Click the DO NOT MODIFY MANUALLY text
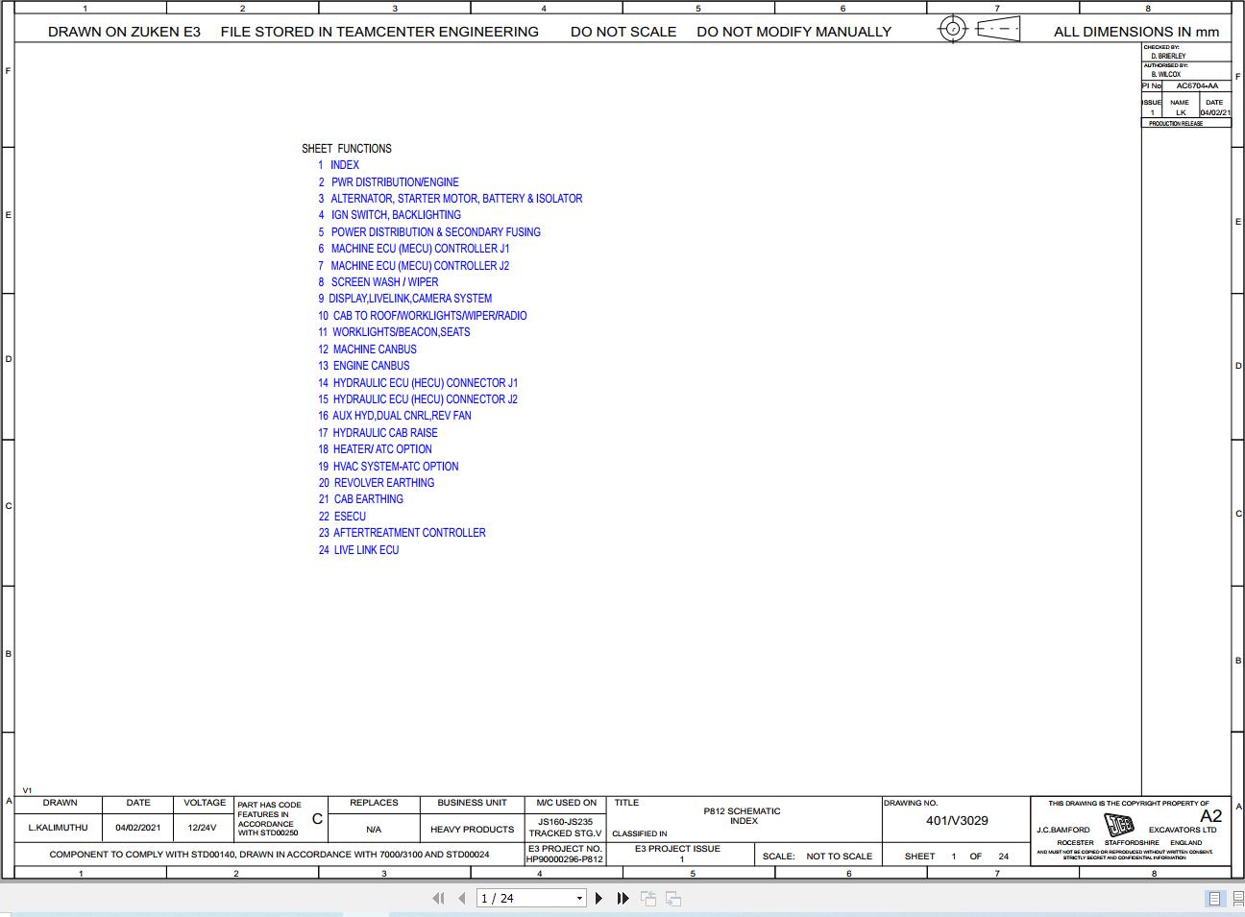The width and height of the screenshot is (1245, 917). point(793,32)
